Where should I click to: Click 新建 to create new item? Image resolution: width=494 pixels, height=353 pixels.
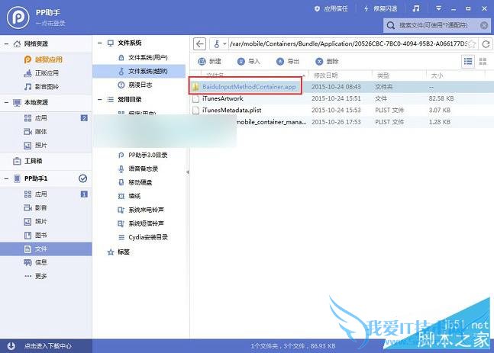tap(209, 61)
